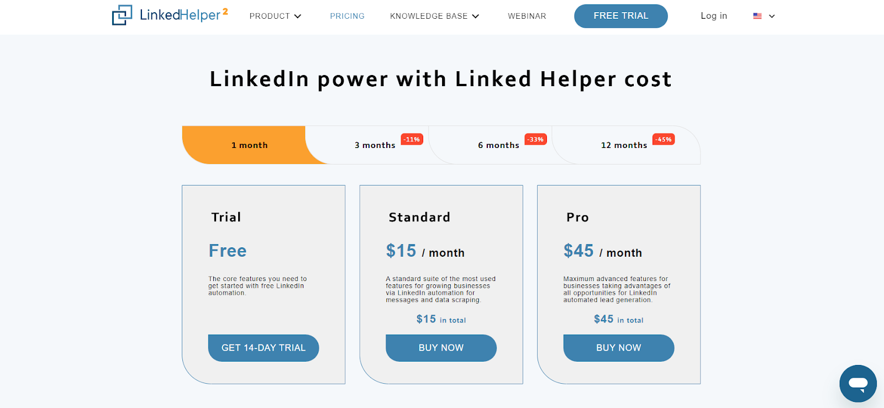Switch to 3 months billing period

[x=375, y=145]
